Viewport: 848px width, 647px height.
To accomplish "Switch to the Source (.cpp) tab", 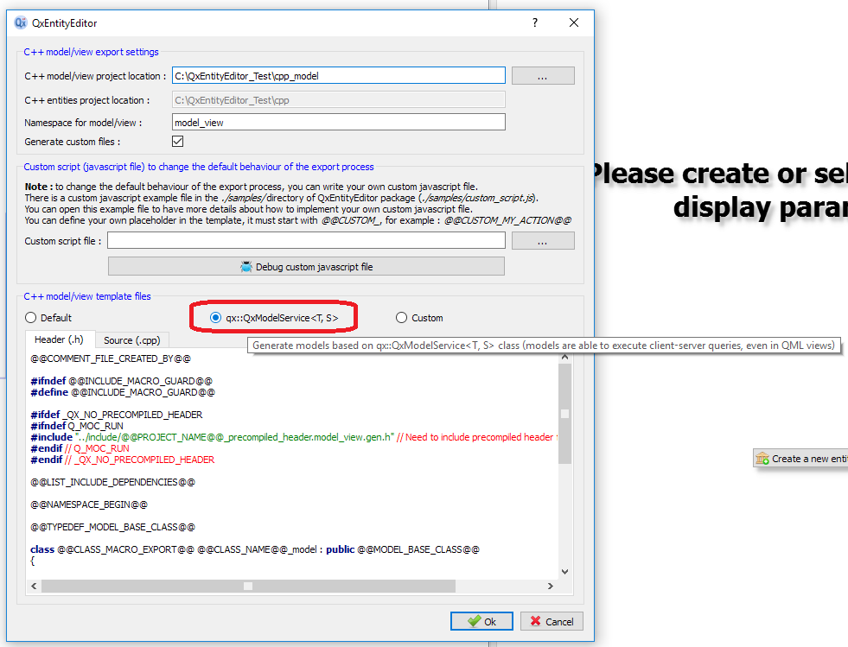I will coord(134,339).
